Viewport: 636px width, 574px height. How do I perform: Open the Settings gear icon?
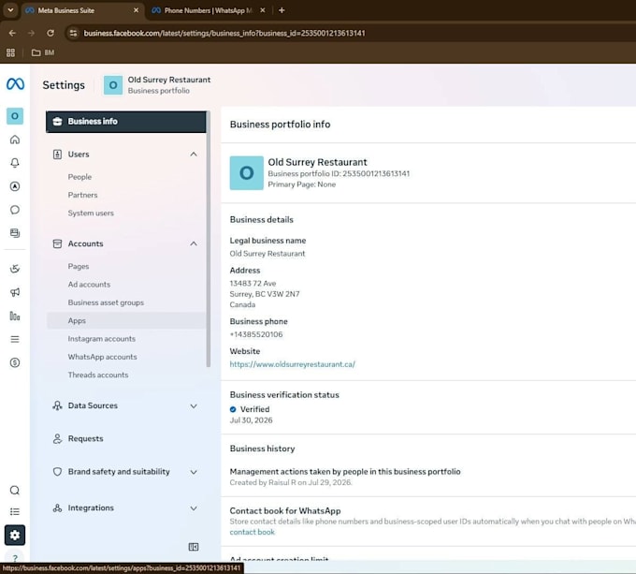coord(15,535)
